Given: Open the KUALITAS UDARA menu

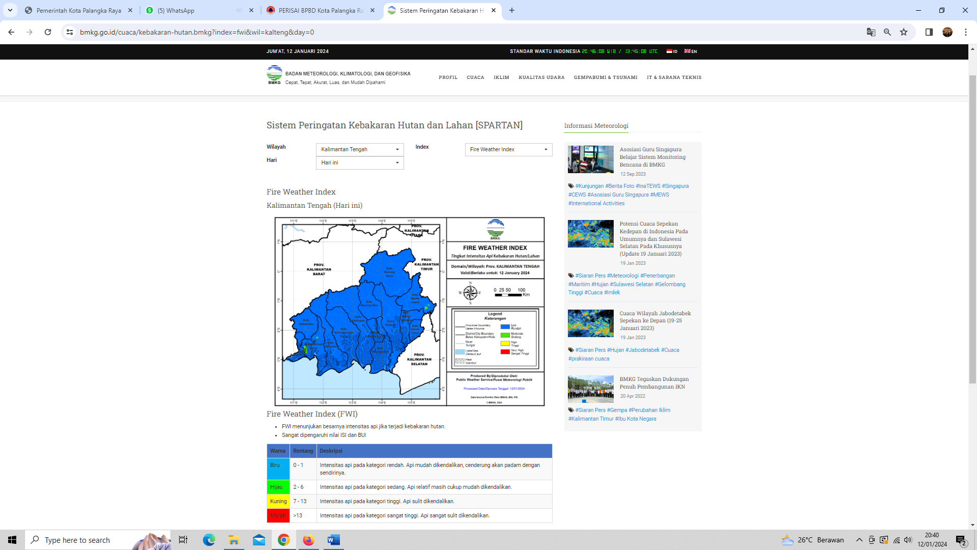Looking at the screenshot, I should 541,77.
